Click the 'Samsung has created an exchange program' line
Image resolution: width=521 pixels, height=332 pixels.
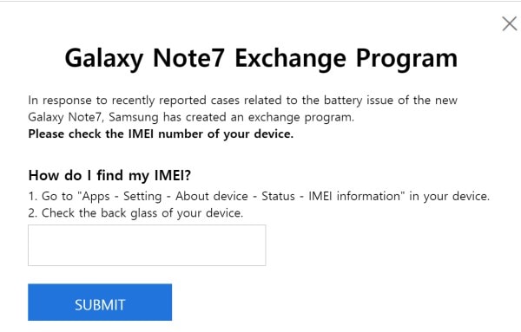[x=231, y=117]
